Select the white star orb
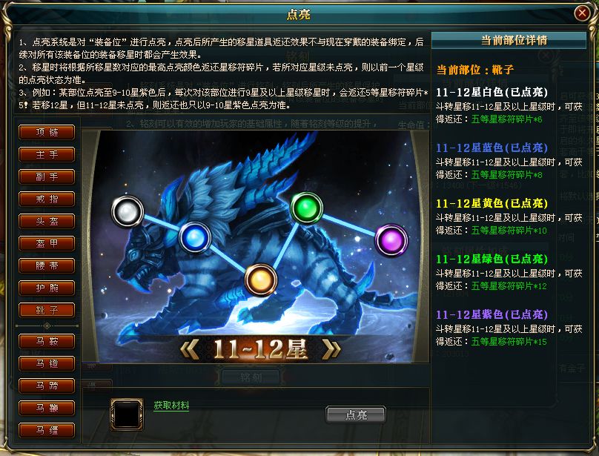The width and height of the screenshot is (599, 456). tap(128, 211)
